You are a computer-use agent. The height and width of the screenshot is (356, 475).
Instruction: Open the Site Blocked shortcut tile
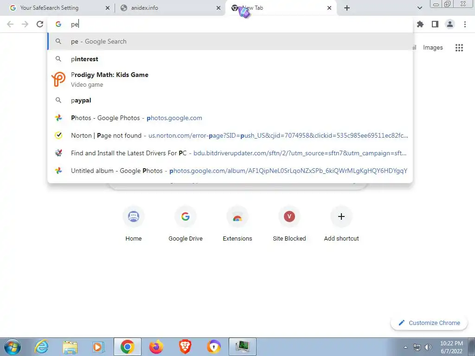point(289,224)
